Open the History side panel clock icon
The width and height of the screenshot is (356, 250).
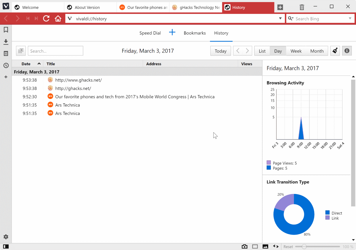6,65
